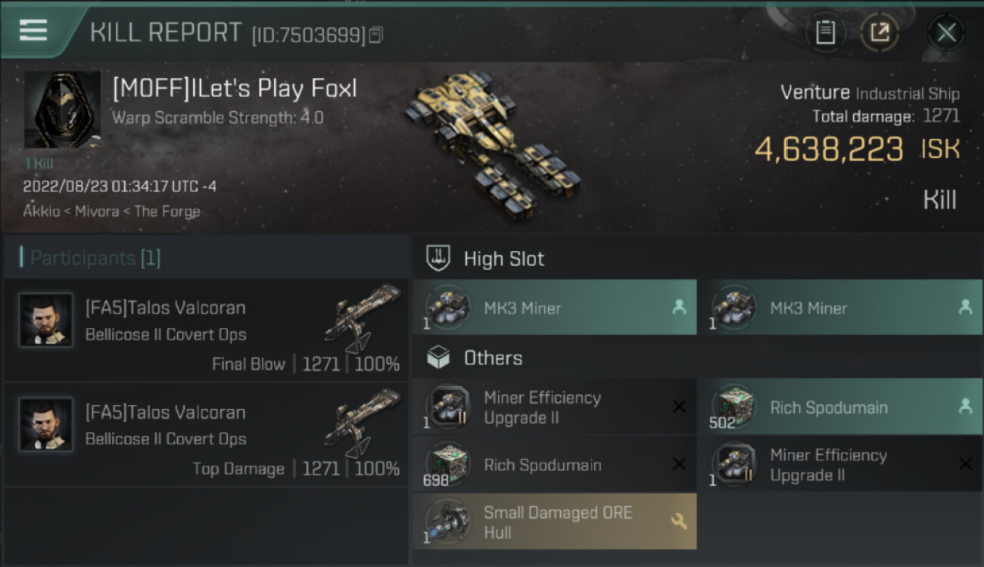
Task: Open the hamburger menu
Action: 33,30
